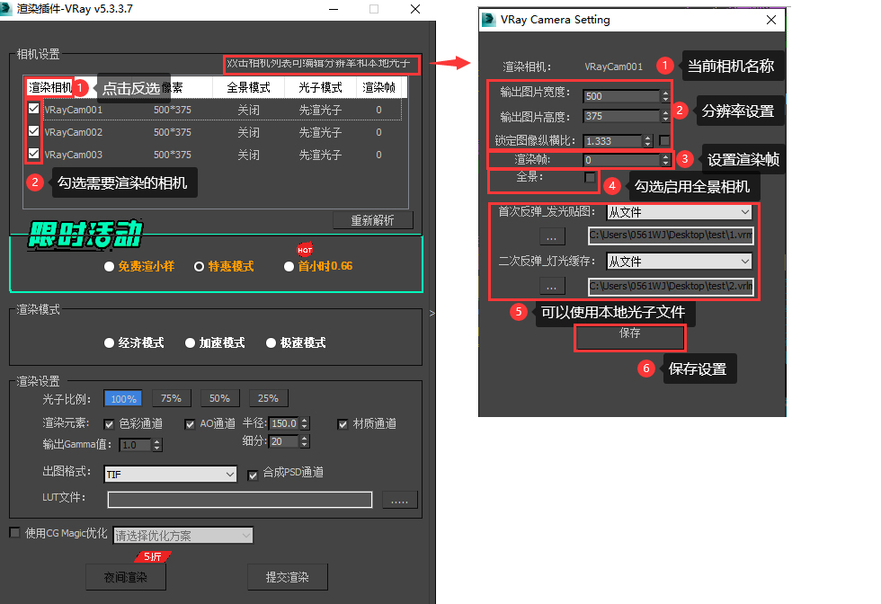Image resolution: width=881 pixels, height=604 pixels.
Task: Click the 光子模式 column header
Action: [x=320, y=88]
